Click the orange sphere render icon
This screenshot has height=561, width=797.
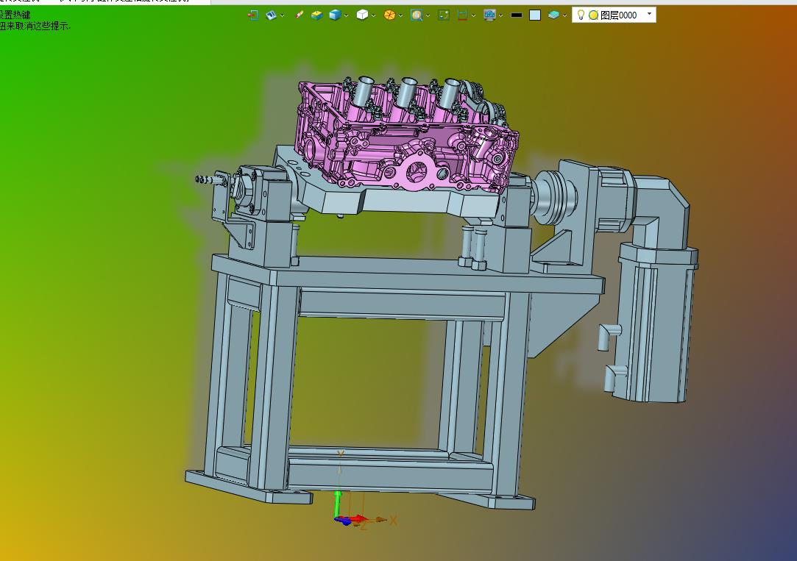coord(389,15)
